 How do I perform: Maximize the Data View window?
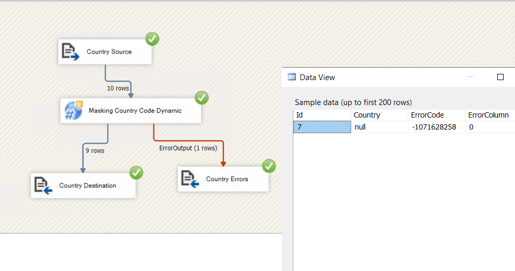coord(500,77)
